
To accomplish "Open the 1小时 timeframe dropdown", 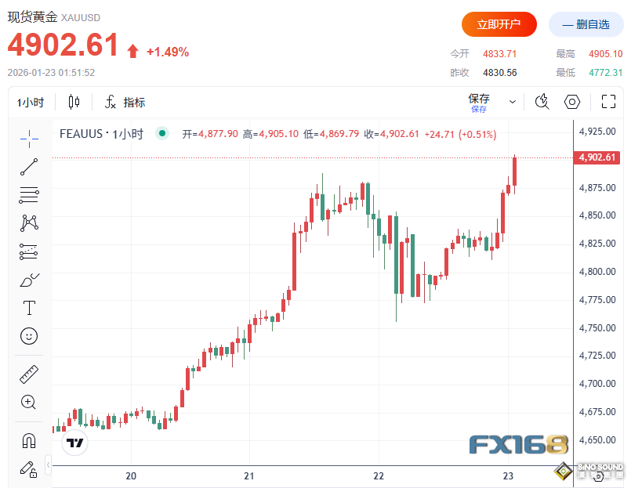I will [x=31, y=102].
